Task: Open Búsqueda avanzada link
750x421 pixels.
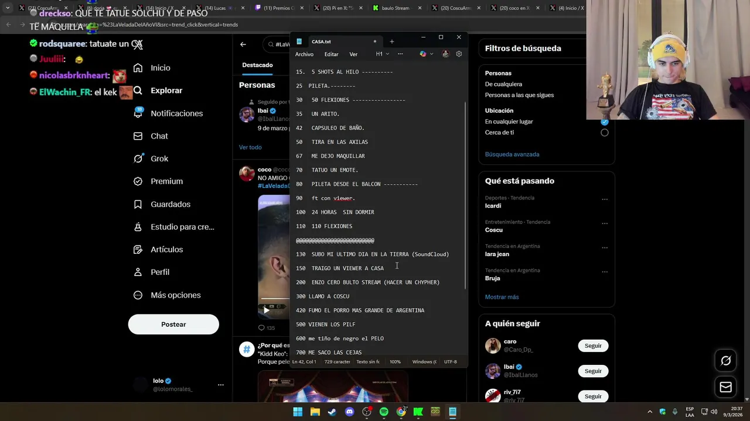Action: pos(512,154)
